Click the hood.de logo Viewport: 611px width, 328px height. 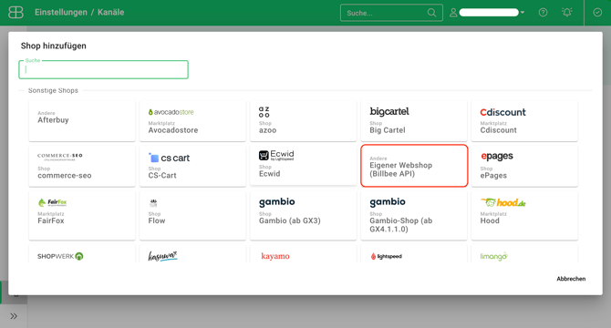click(x=503, y=202)
